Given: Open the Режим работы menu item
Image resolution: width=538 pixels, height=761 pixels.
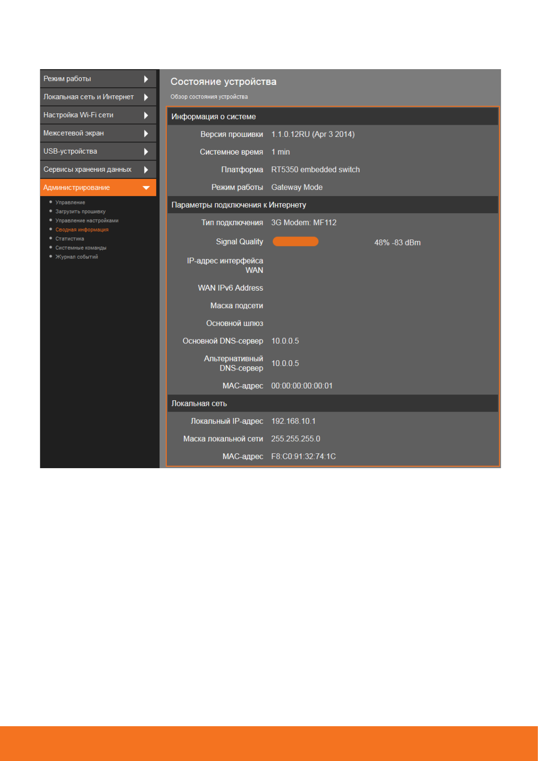Looking at the screenshot, I should [67, 79].
